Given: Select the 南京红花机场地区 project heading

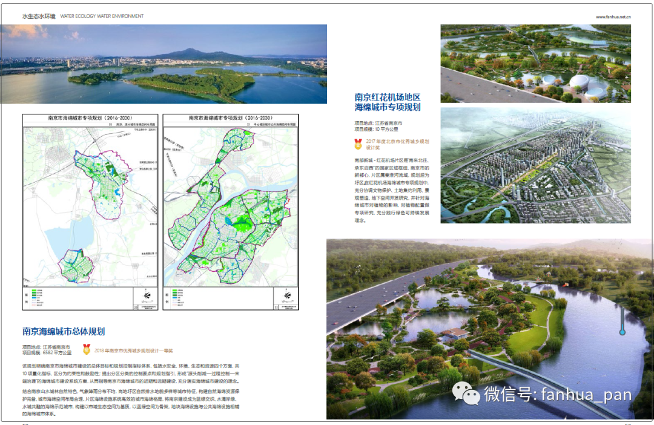Looking at the screenshot, I should tap(388, 97).
